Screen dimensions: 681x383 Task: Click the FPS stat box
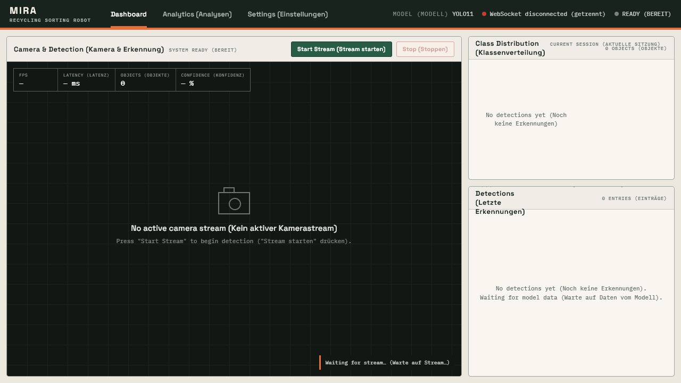(x=36, y=80)
